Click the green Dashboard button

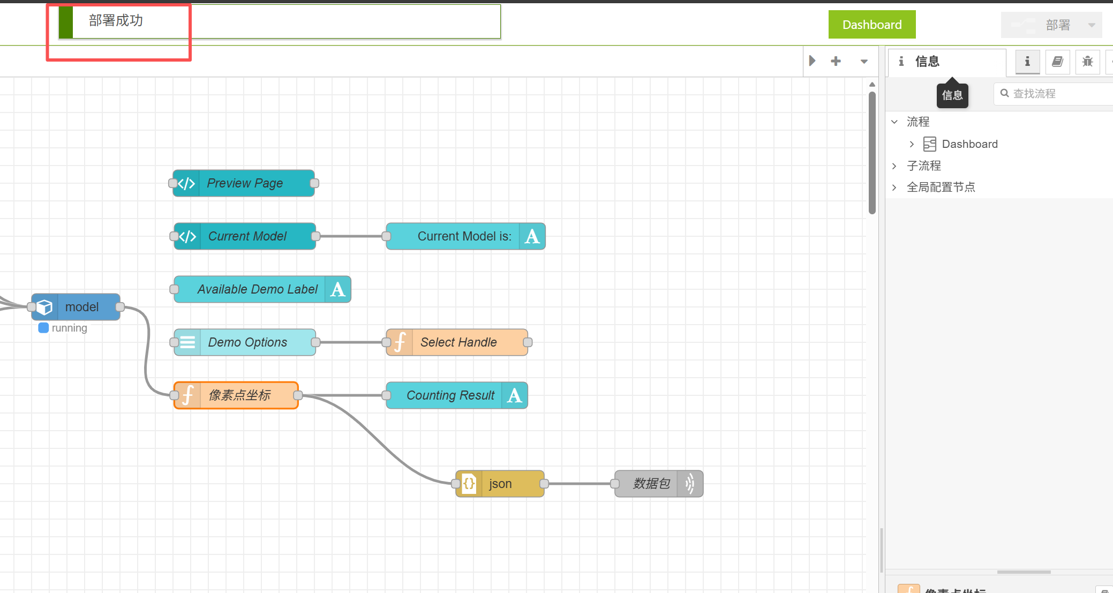coord(871,25)
